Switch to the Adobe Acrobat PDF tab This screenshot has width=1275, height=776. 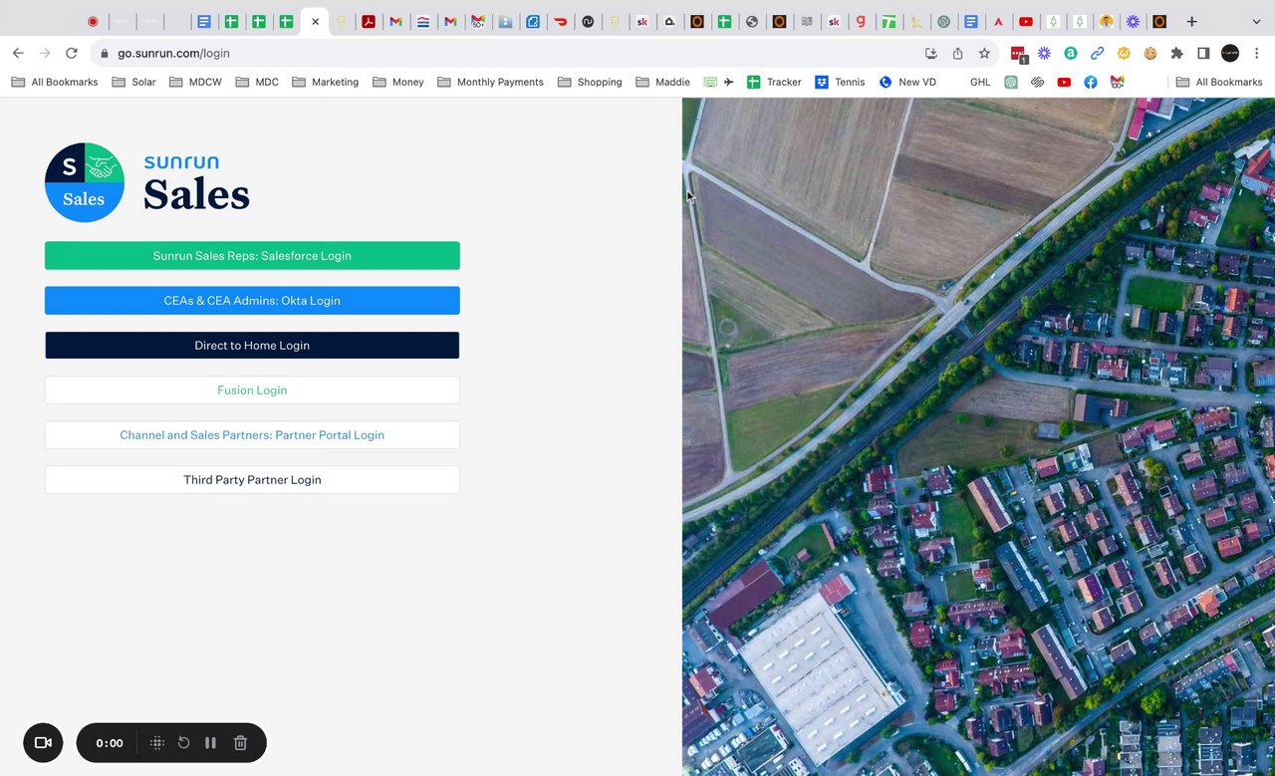pos(369,21)
